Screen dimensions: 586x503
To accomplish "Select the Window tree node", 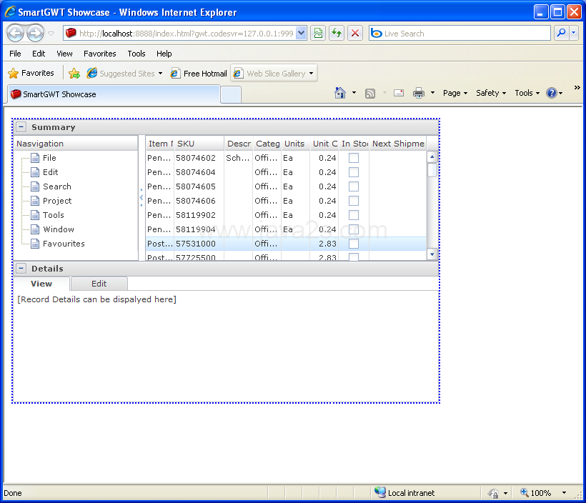I will [59, 229].
